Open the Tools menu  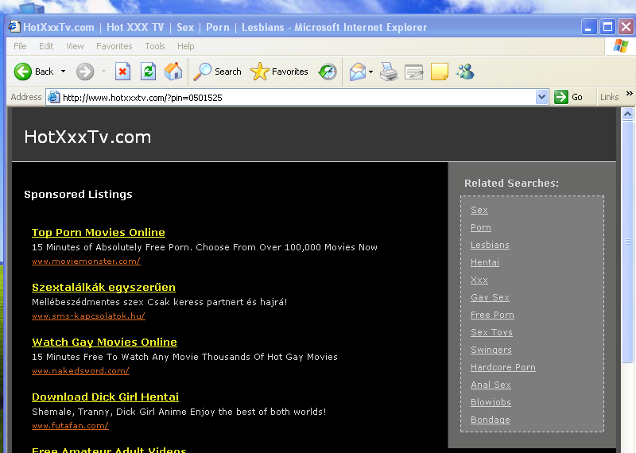tap(155, 46)
